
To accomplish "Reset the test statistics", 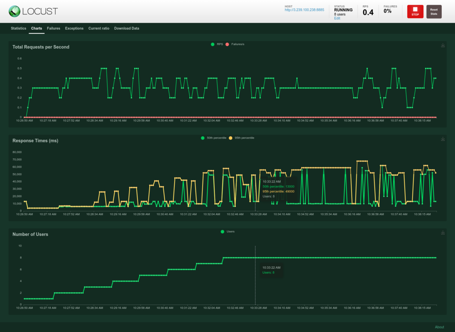I will click(434, 12).
